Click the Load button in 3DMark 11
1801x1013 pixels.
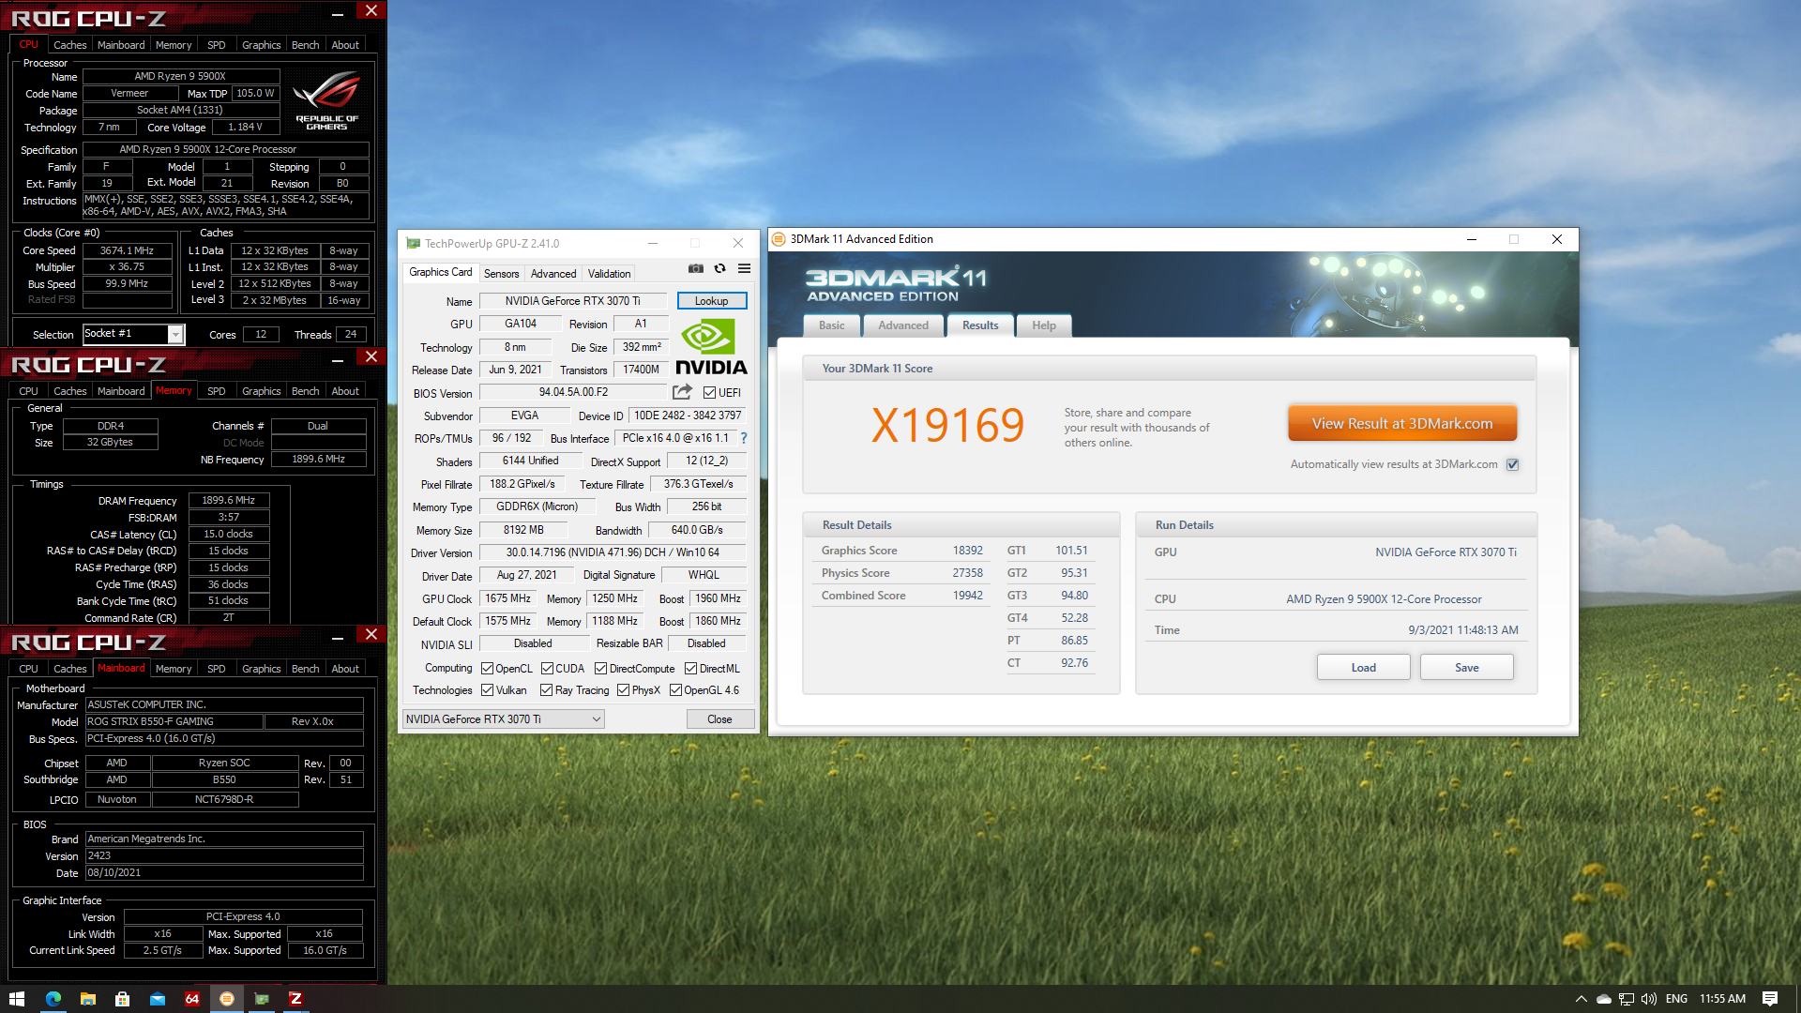pos(1363,668)
